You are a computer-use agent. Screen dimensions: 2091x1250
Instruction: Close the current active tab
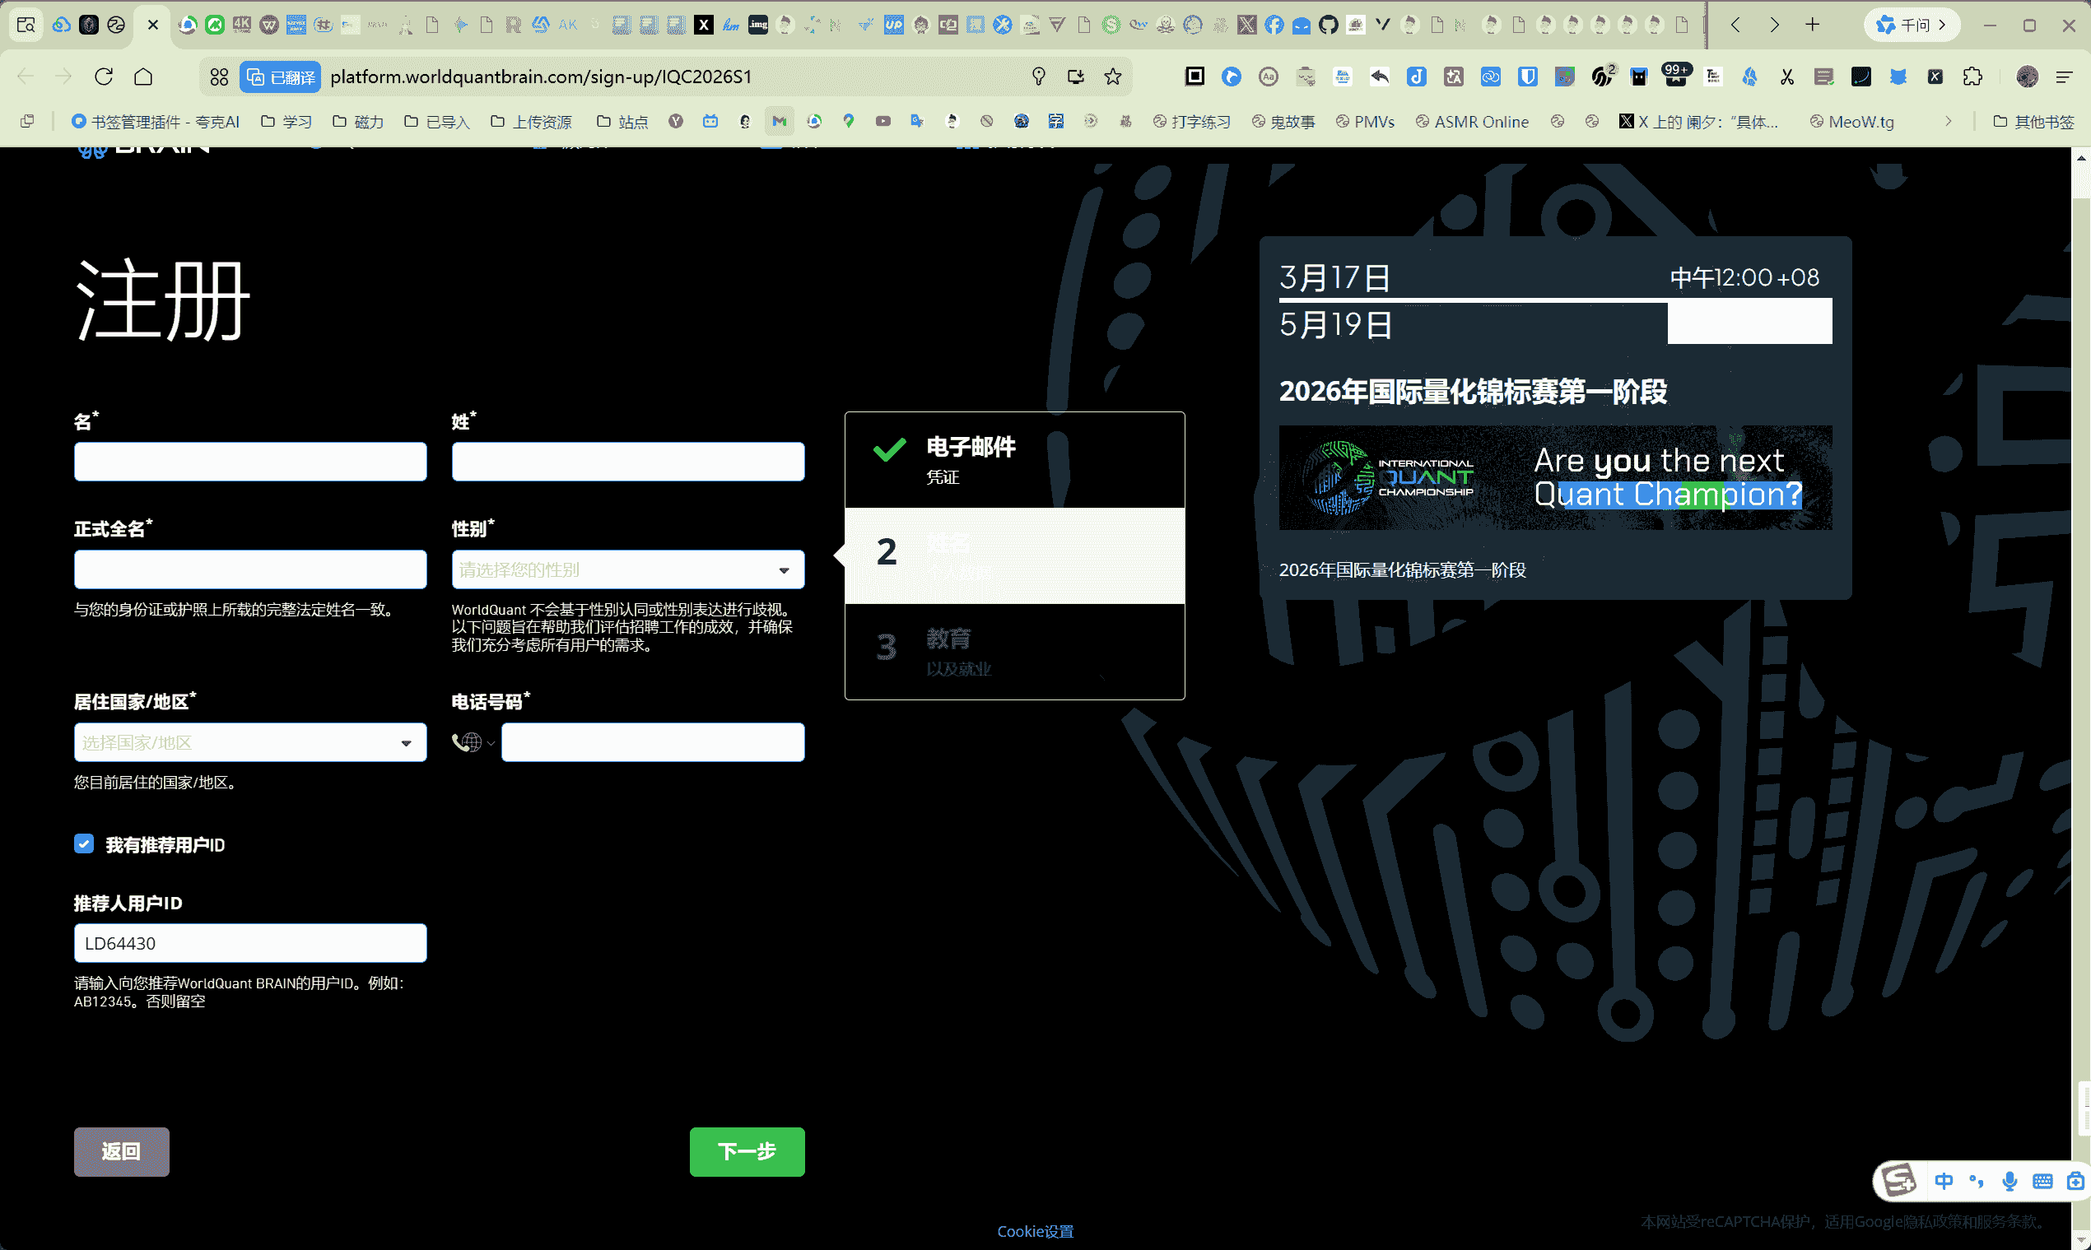click(152, 25)
